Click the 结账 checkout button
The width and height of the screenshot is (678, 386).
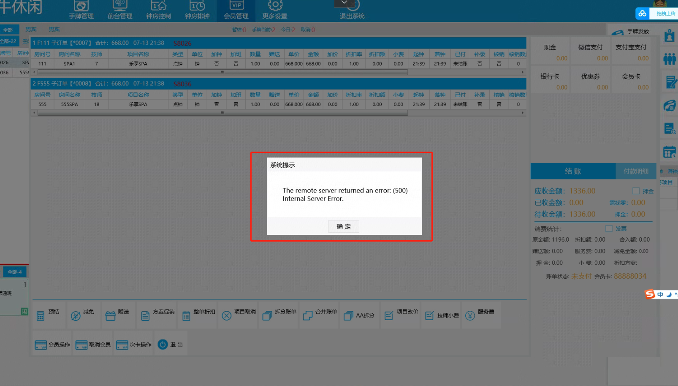tap(573, 171)
